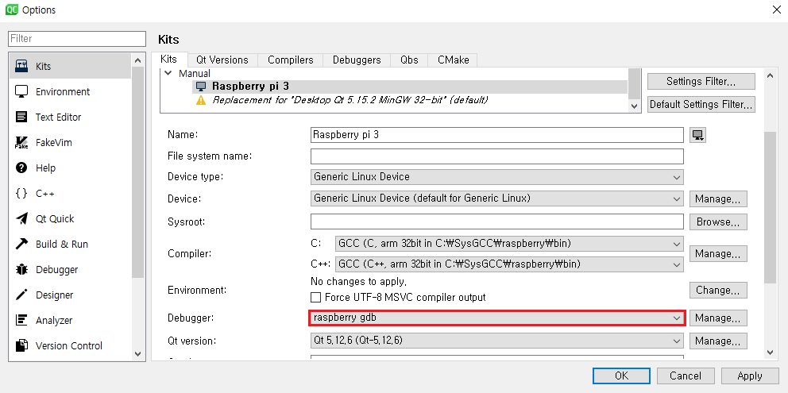Click Manage... button next to Qt version
The width and height of the screenshot is (788, 393).
[x=718, y=341]
